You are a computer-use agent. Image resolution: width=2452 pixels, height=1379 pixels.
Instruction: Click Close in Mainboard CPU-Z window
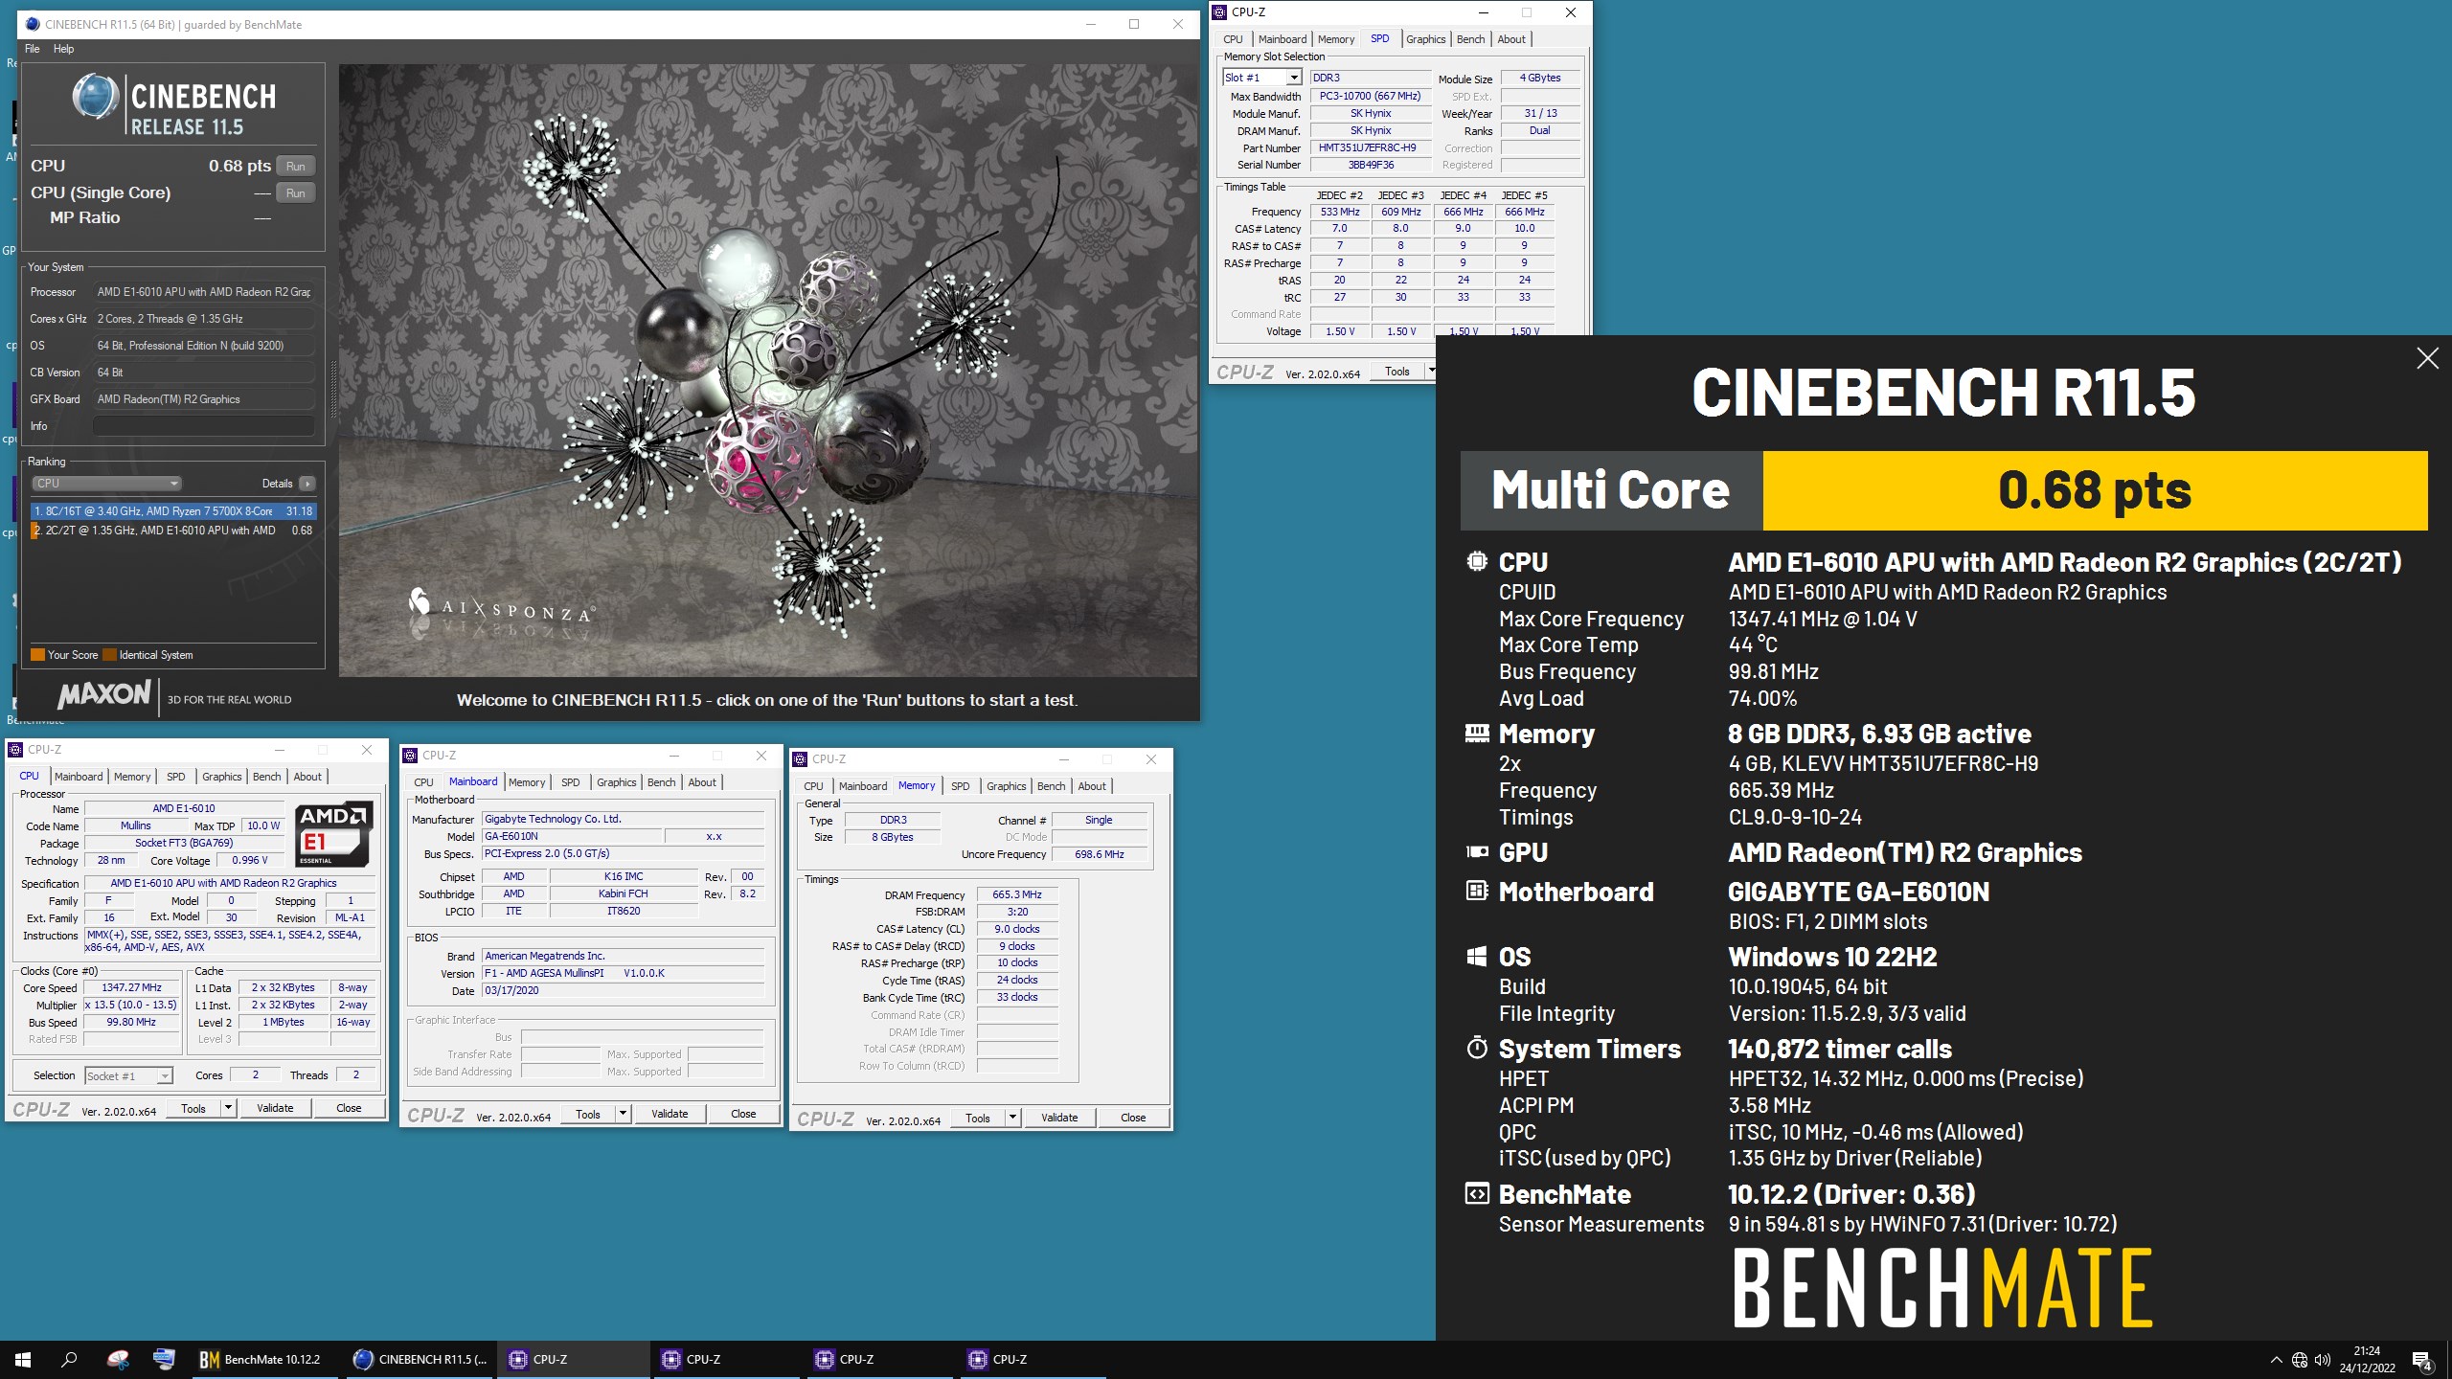[x=743, y=1114]
